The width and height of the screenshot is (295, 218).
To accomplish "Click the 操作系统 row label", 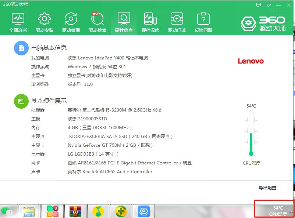I will point(40,67).
